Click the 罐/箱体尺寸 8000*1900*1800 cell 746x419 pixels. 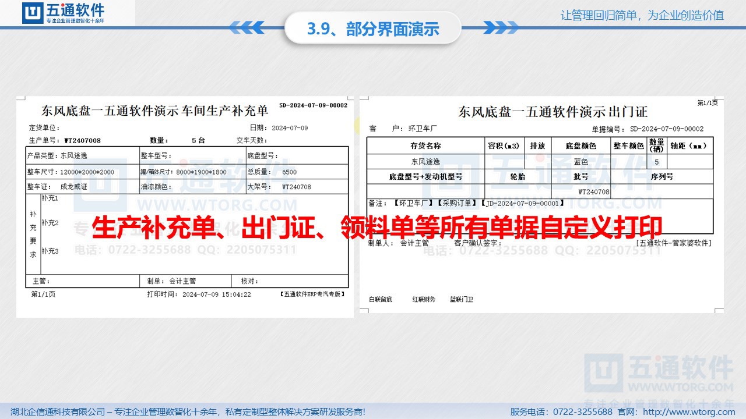[192, 172]
